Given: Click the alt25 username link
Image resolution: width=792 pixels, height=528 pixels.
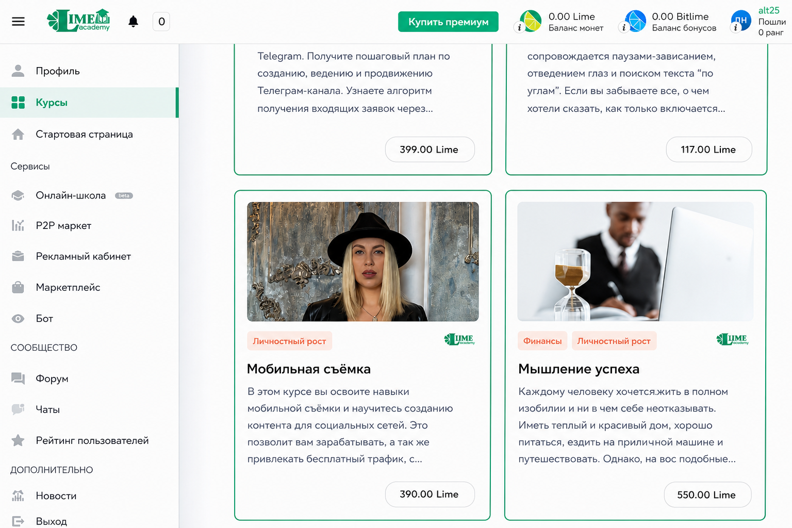Looking at the screenshot, I should click(x=769, y=10).
